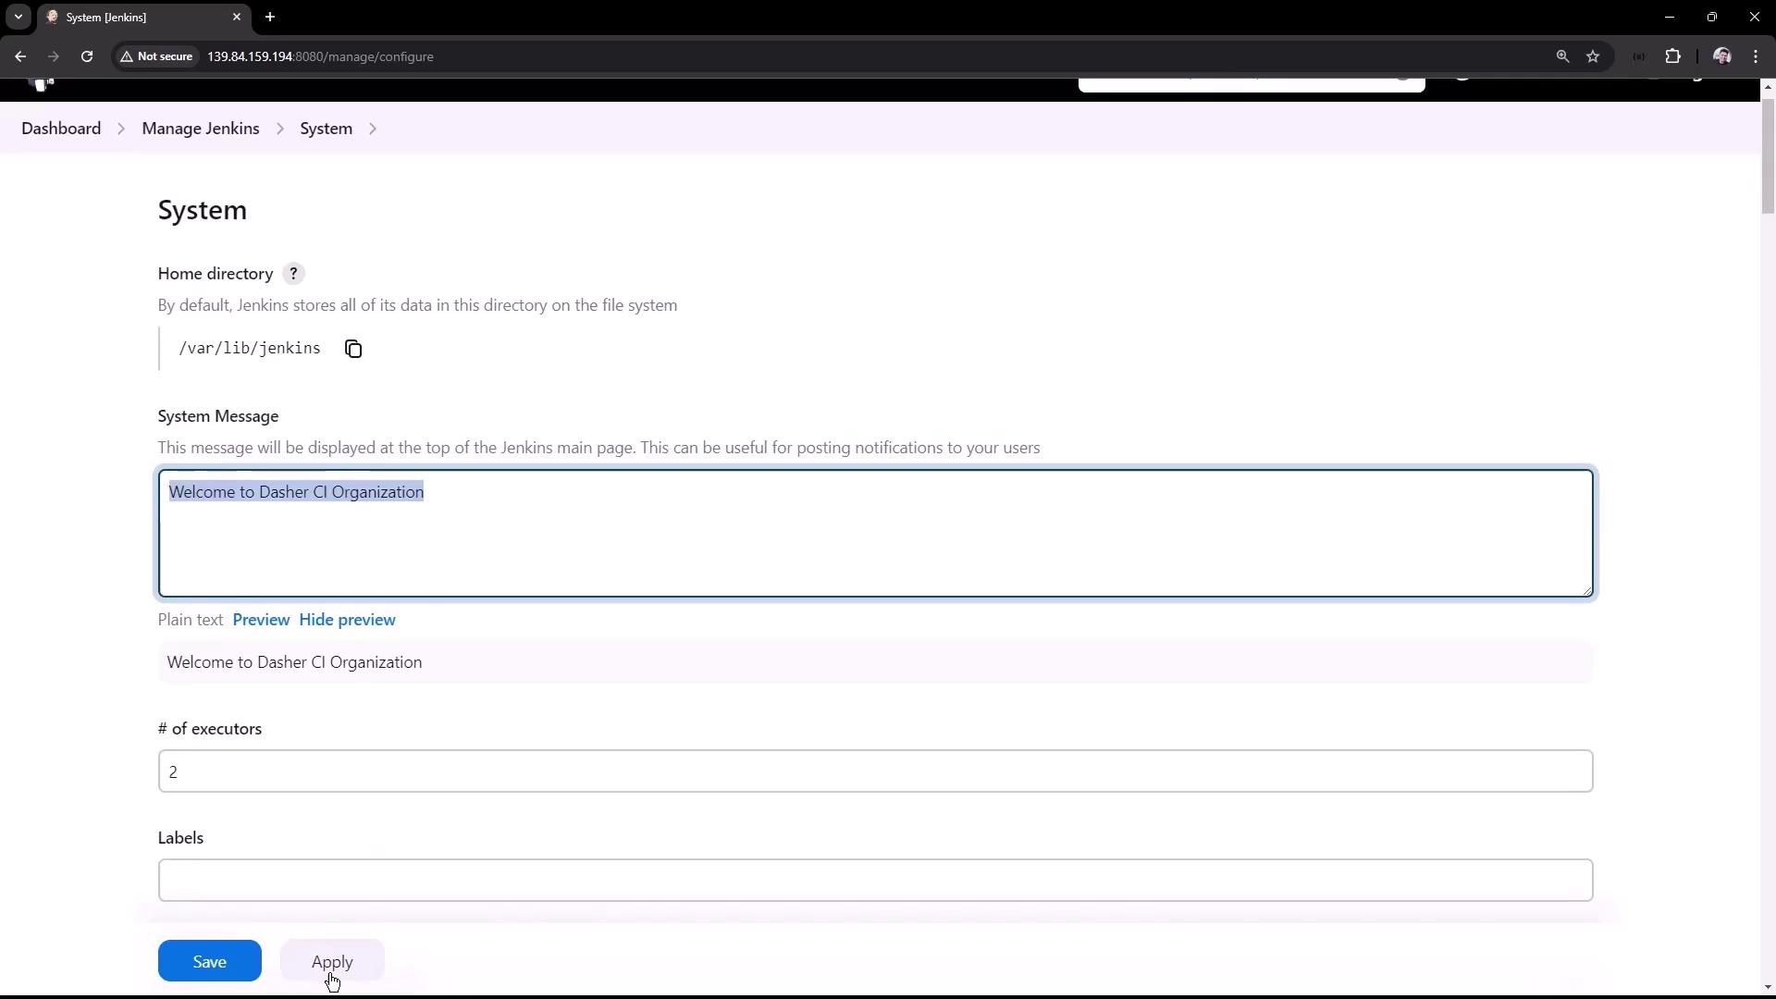This screenshot has width=1776, height=999.
Task: Click the Hide preview link
Action: (x=347, y=620)
